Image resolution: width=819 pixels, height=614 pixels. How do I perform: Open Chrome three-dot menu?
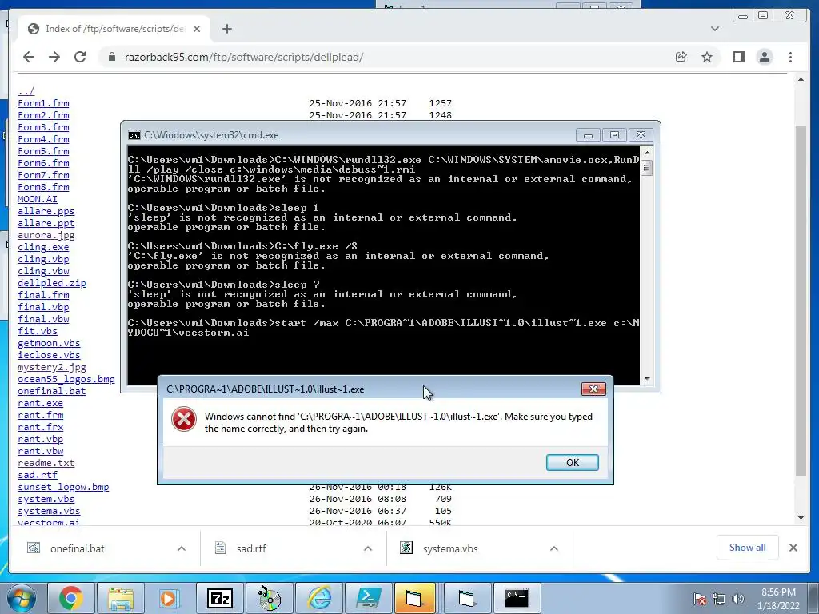tap(791, 57)
